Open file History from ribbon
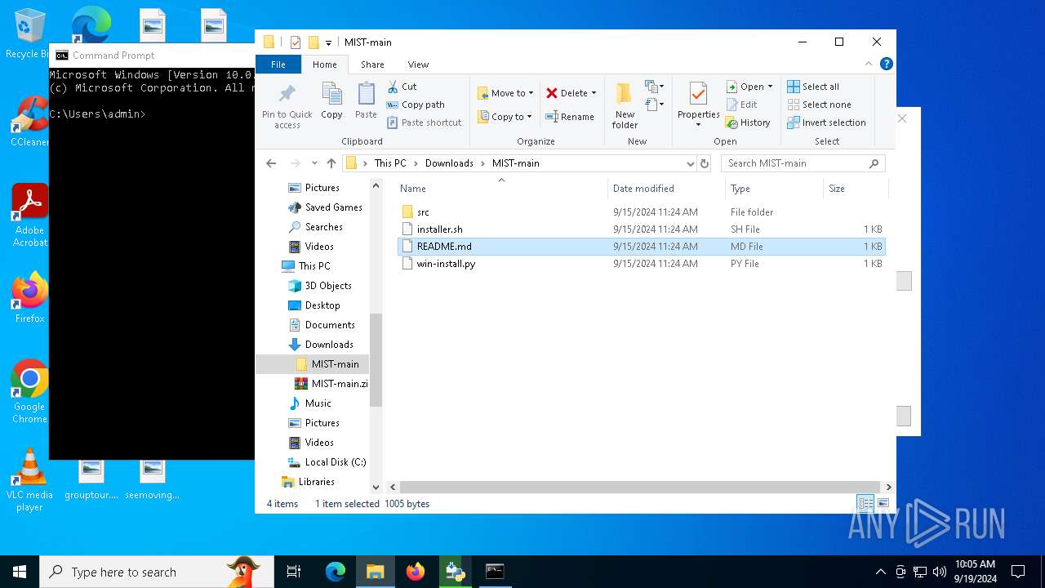Image resolution: width=1045 pixels, height=588 pixels. (x=748, y=122)
